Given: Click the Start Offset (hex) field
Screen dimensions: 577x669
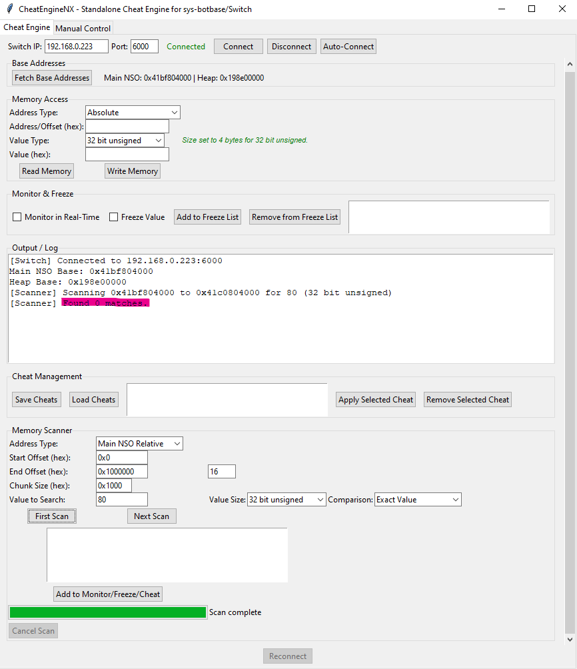Looking at the screenshot, I should [122, 458].
